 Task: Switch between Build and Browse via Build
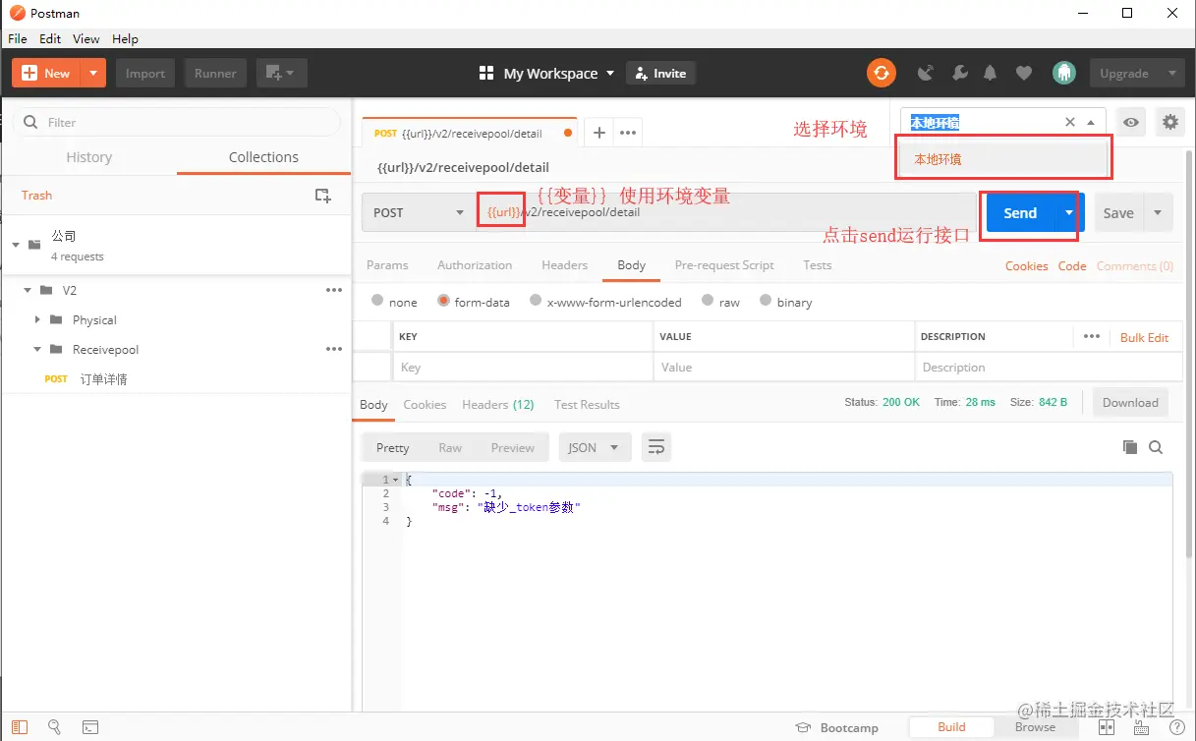point(951,727)
